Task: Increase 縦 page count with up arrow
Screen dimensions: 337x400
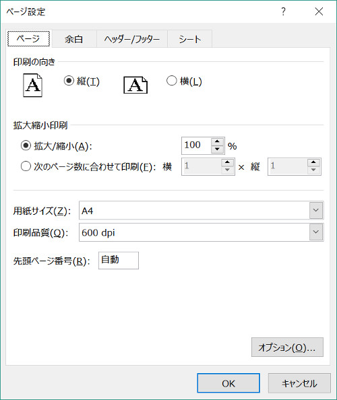Action: 313,162
